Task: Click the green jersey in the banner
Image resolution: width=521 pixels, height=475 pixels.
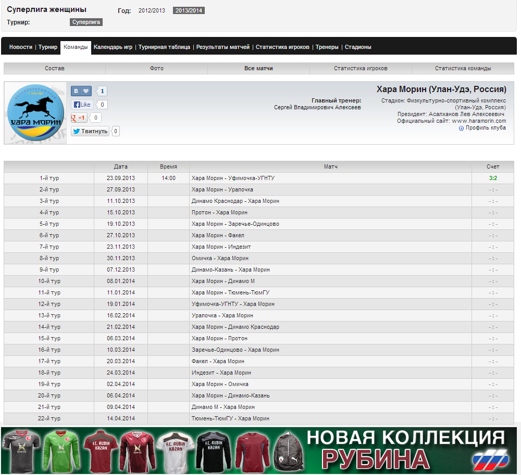Action: (x=61, y=451)
